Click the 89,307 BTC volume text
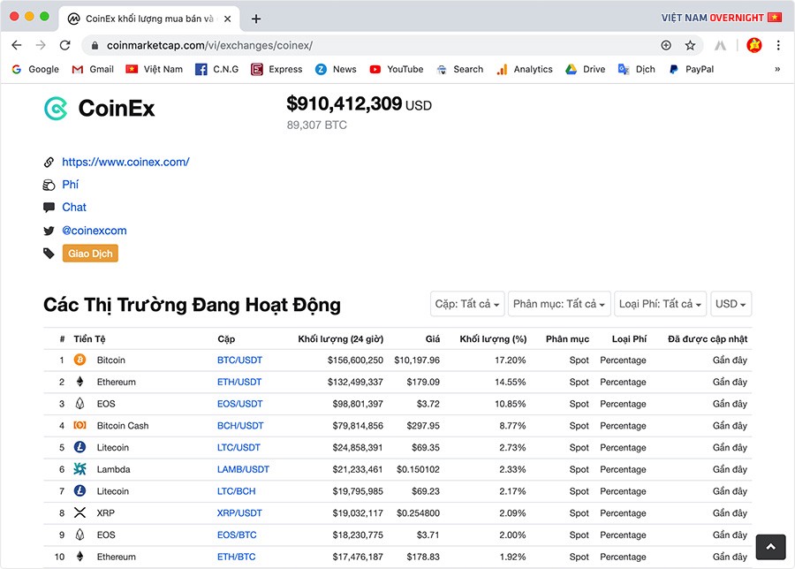 coord(317,125)
